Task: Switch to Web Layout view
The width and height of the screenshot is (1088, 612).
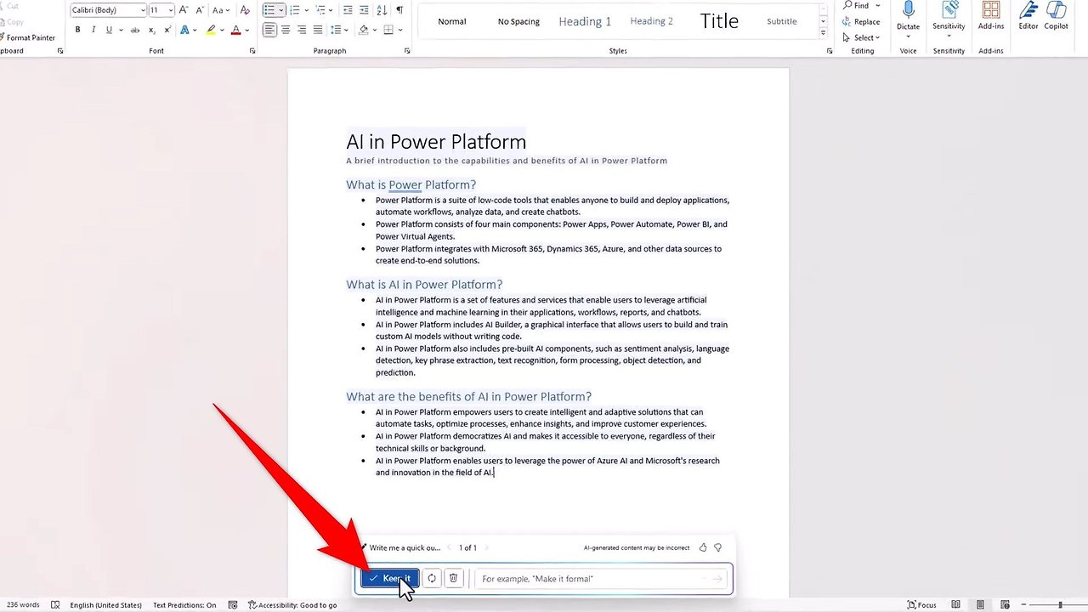Action: (x=1004, y=605)
